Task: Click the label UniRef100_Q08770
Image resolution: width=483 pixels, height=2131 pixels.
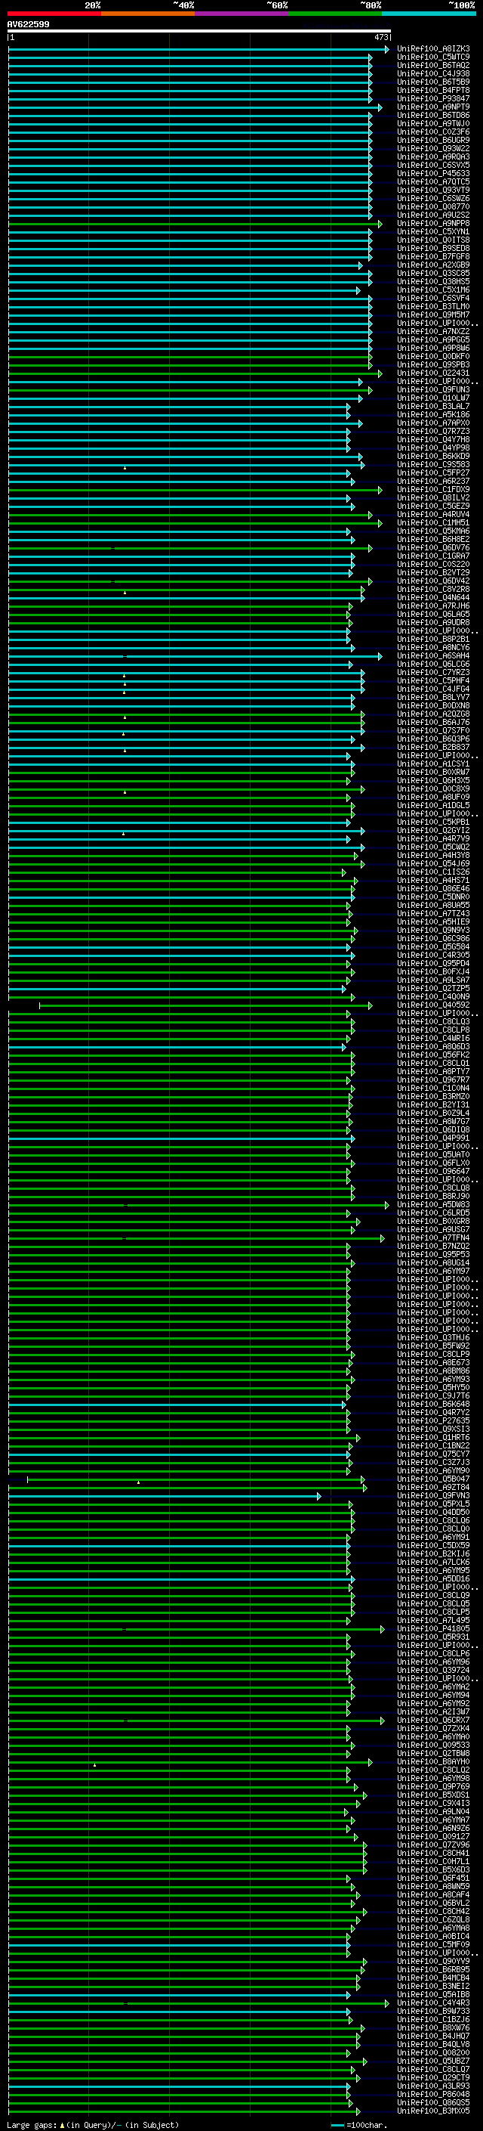Action: (433, 207)
